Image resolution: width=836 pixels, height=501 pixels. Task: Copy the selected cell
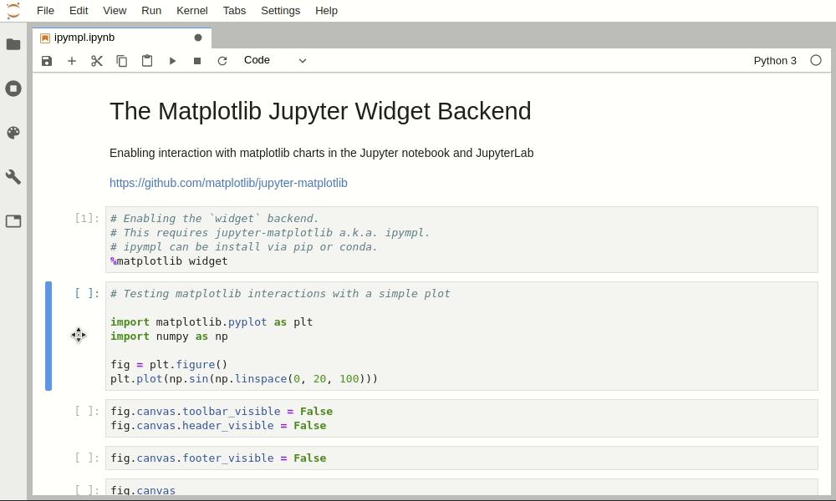click(122, 61)
